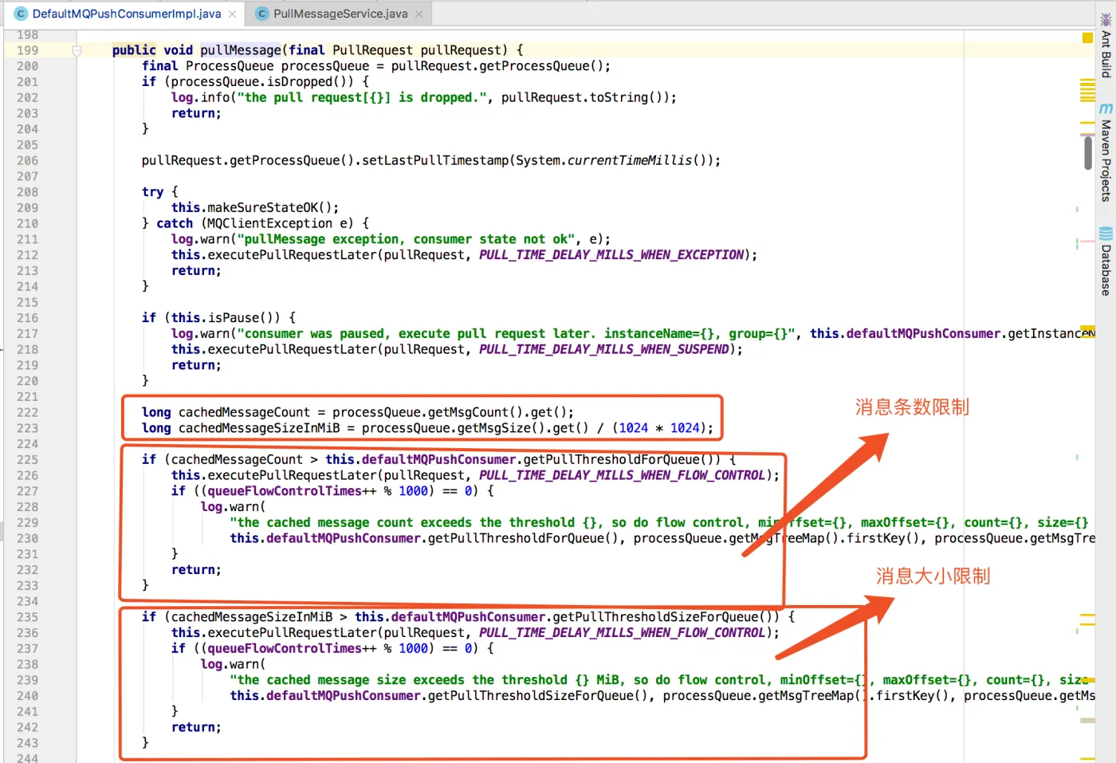Open the Database tool window
This screenshot has height=763, width=1116.
pos(1106,263)
